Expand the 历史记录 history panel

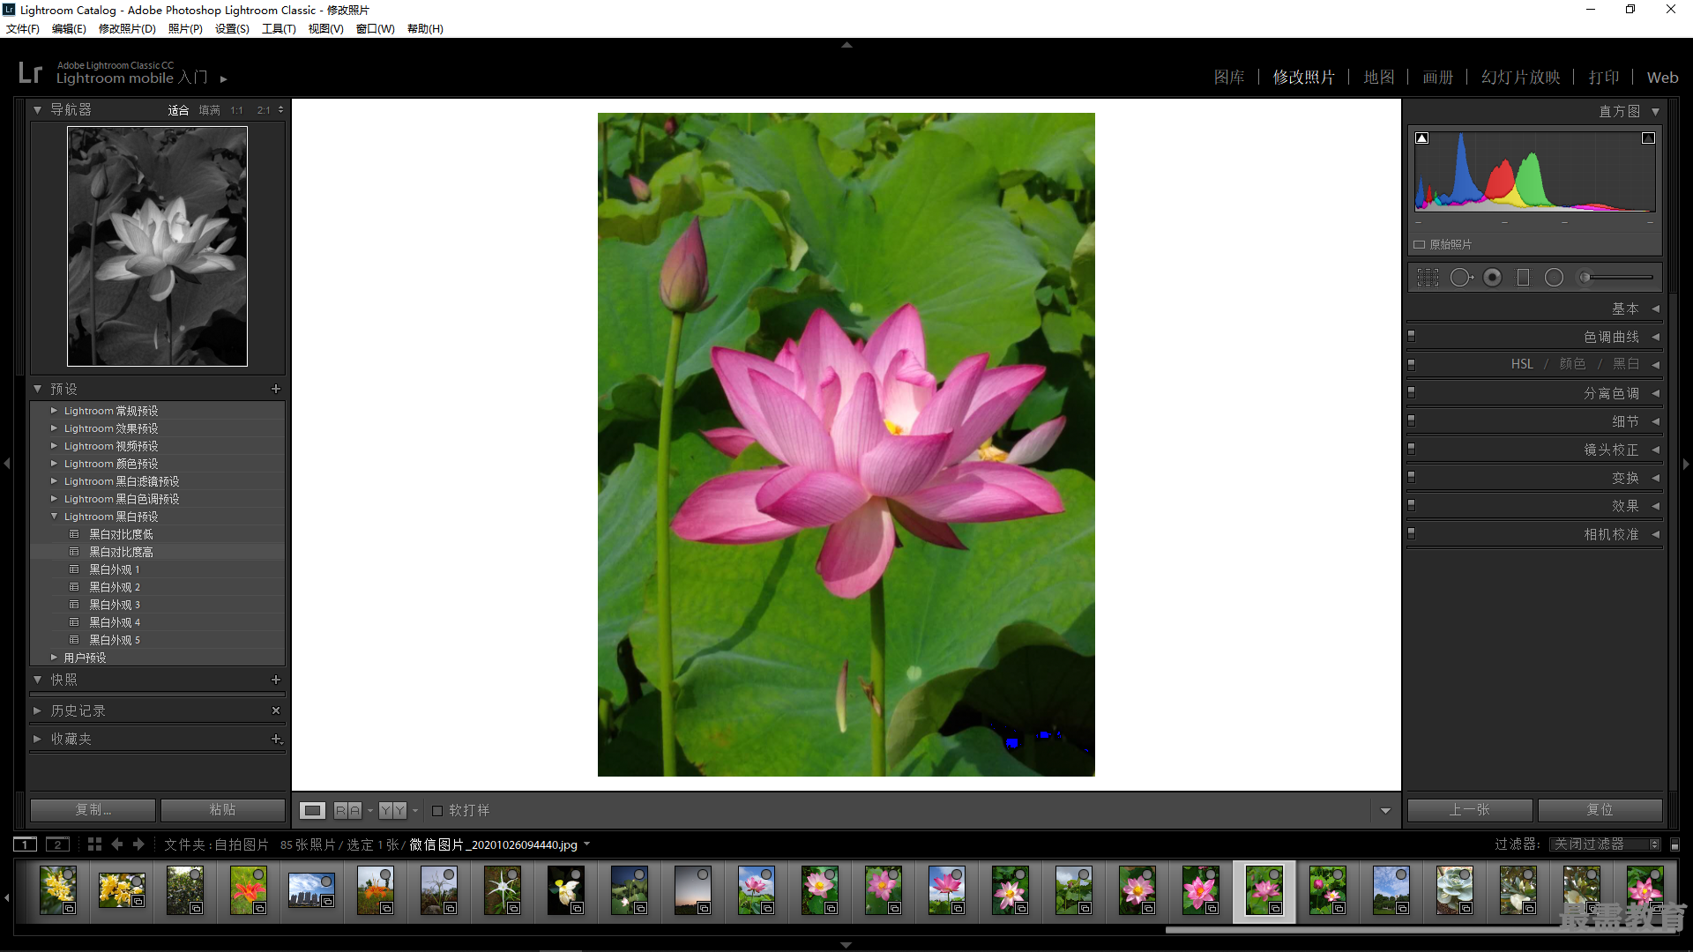pyautogui.click(x=37, y=710)
